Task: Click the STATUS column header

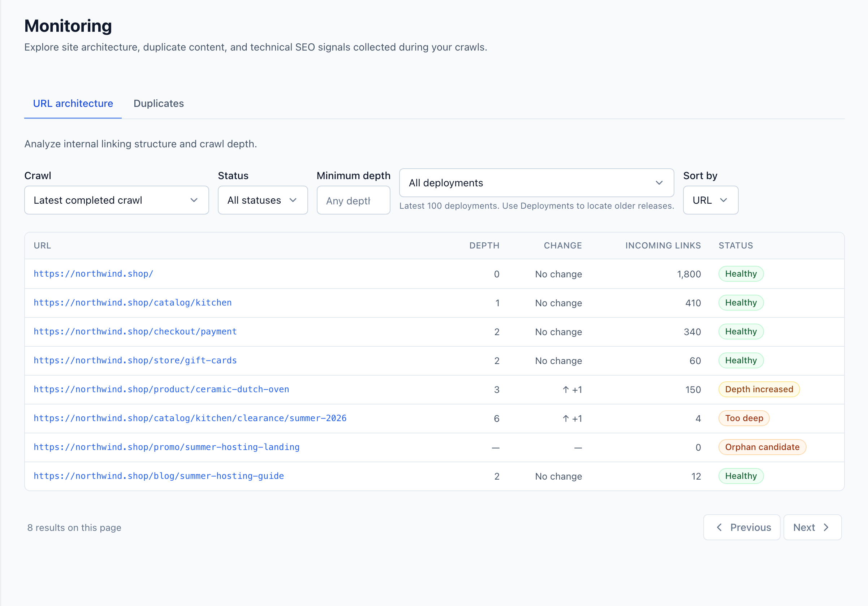Action: [736, 246]
